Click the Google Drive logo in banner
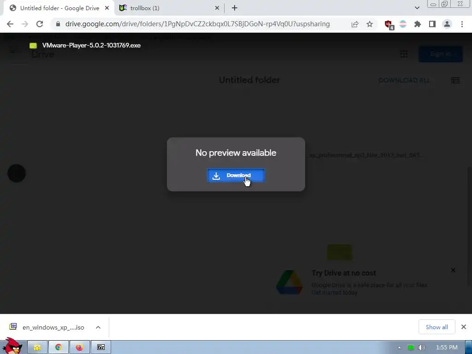Viewport: 472px width, 354px height. (x=289, y=283)
